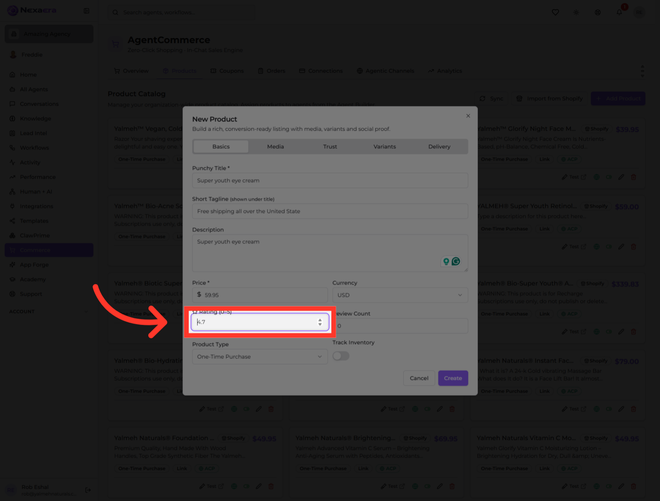Go to the Delivery tab
The image size is (660, 501).
(x=439, y=146)
